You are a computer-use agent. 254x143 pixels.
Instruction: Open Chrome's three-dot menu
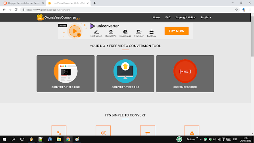coord(250,10)
